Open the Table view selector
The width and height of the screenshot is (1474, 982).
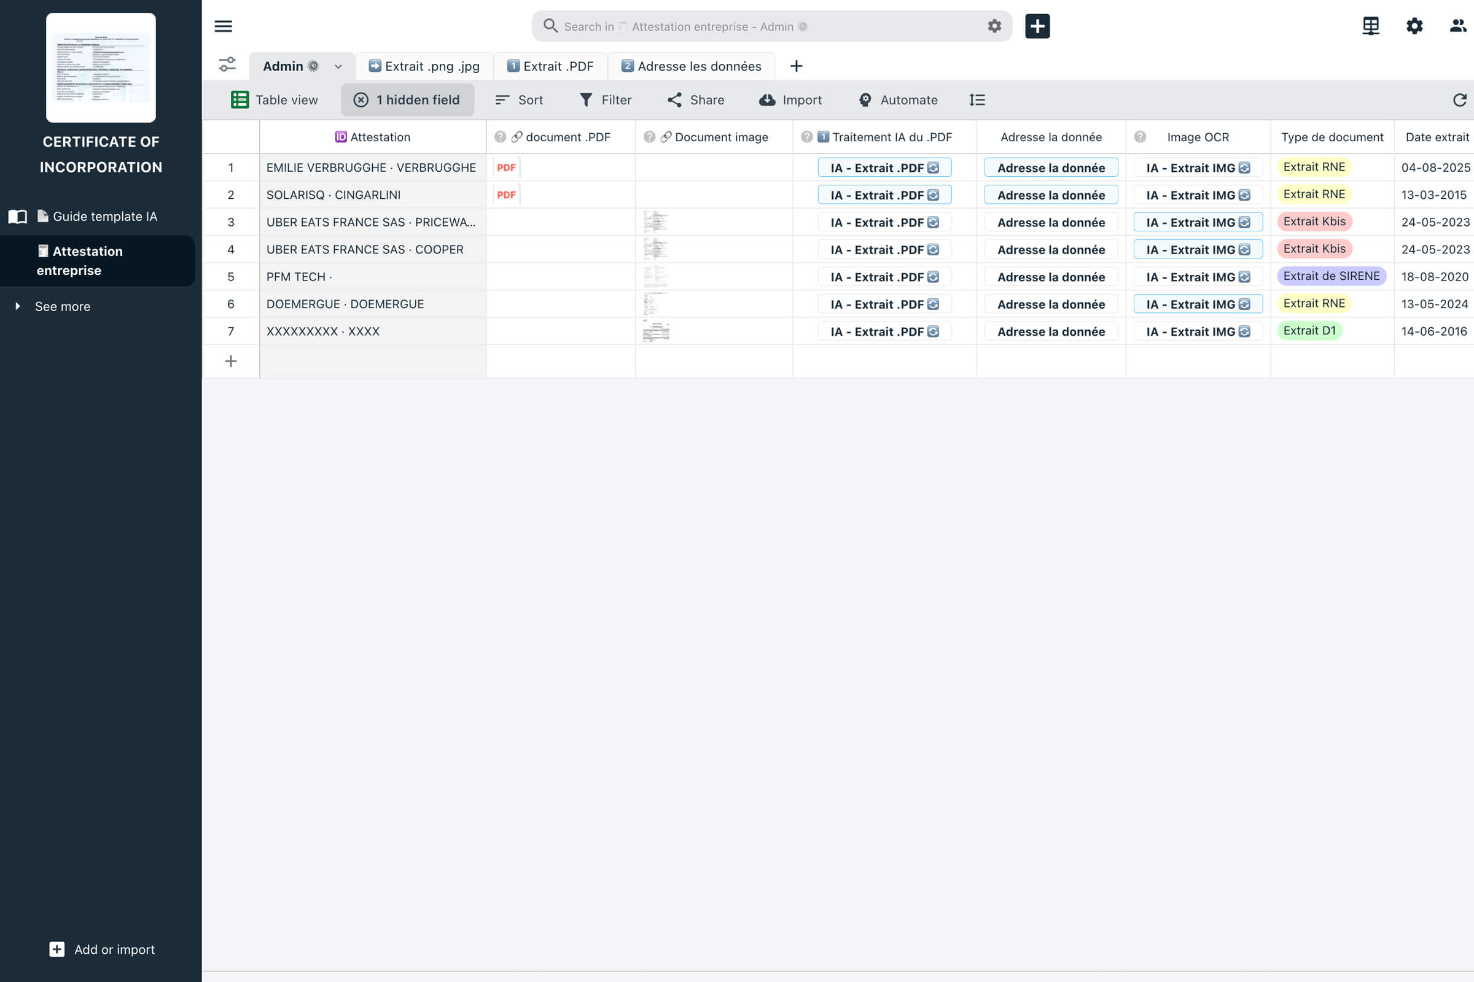tap(275, 100)
